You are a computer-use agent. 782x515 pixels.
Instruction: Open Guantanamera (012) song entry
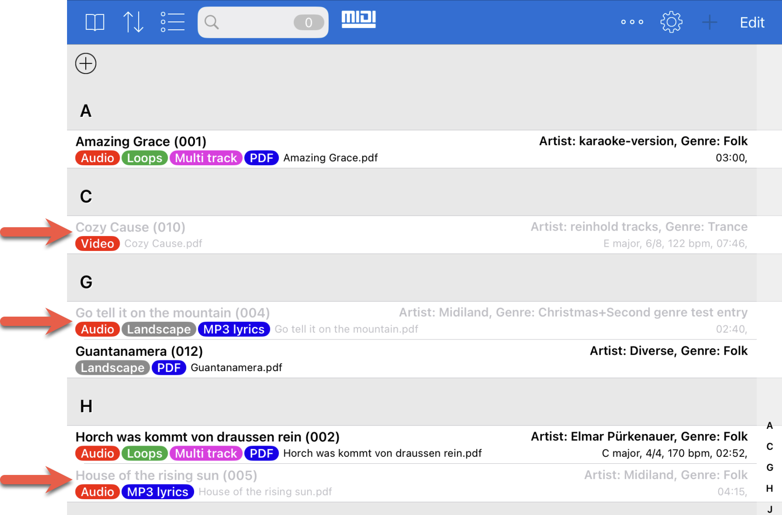pos(139,352)
